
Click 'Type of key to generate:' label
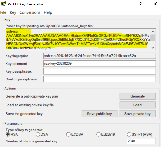coord(25,130)
